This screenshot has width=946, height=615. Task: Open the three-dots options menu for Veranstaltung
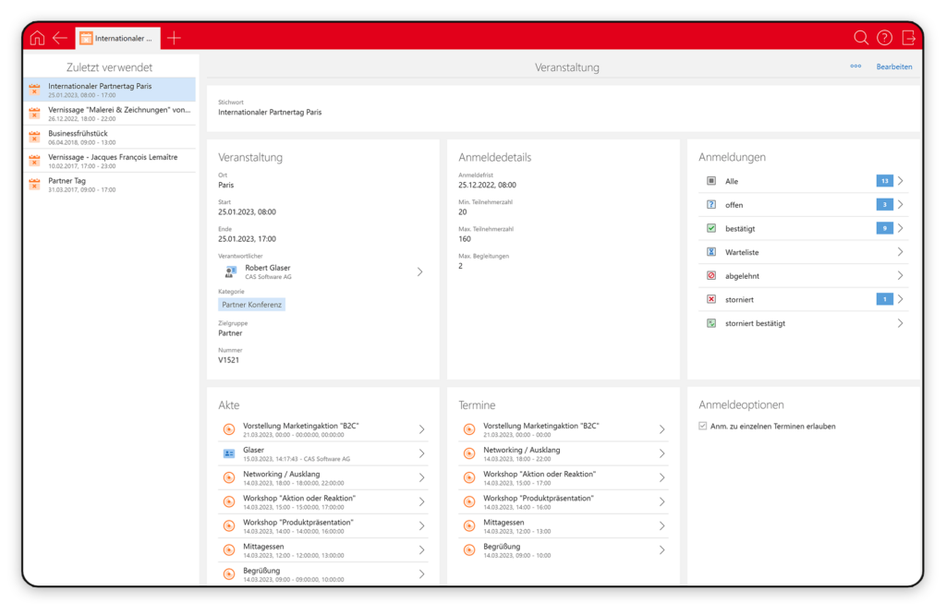[x=855, y=66]
